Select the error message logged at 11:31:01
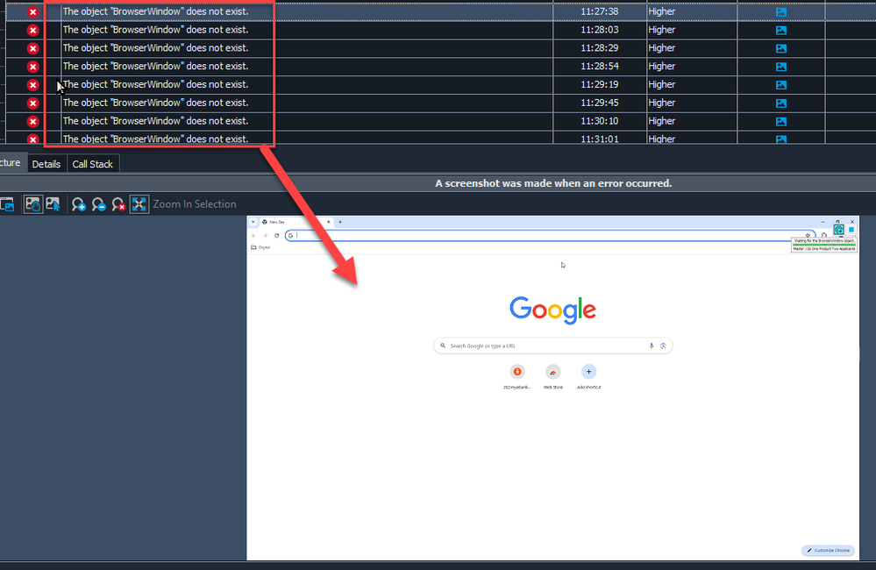This screenshot has width=876, height=570. (155, 139)
